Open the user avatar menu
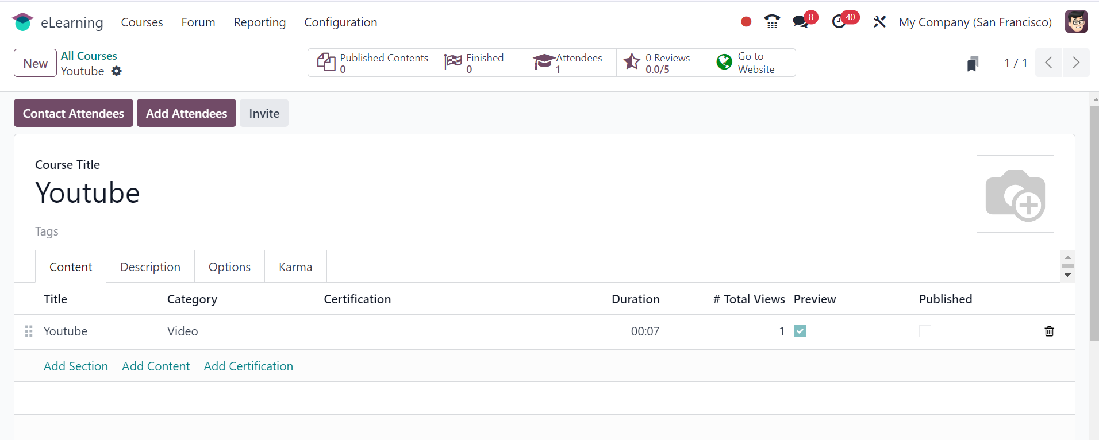The image size is (1099, 440). coord(1076,22)
